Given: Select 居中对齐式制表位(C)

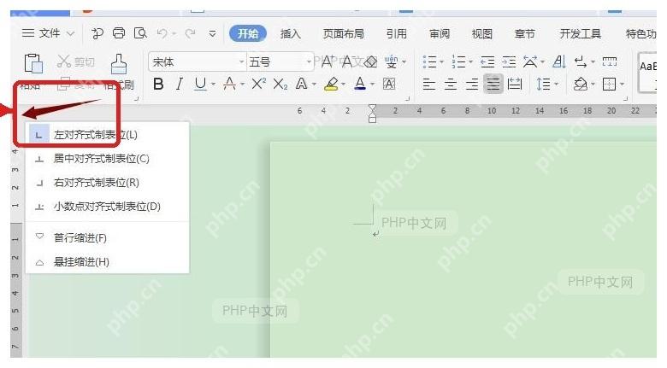Looking at the screenshot, I should (x=107, y=159).
